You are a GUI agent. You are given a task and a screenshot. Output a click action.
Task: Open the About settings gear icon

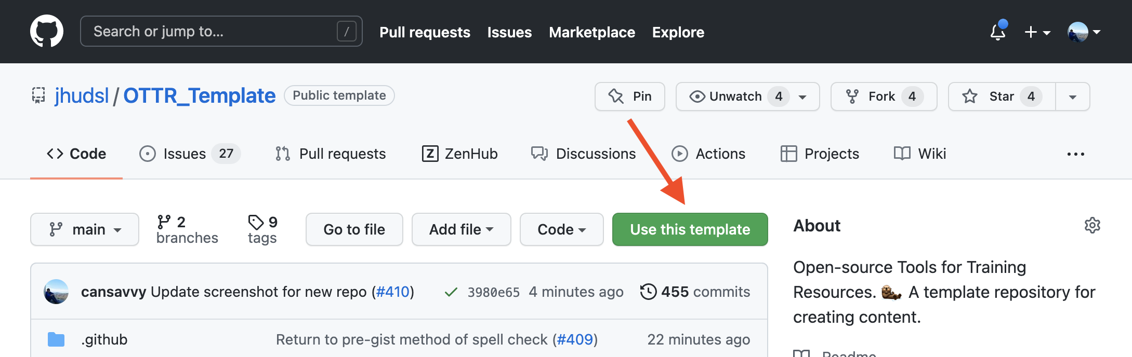coord(1092,225)
